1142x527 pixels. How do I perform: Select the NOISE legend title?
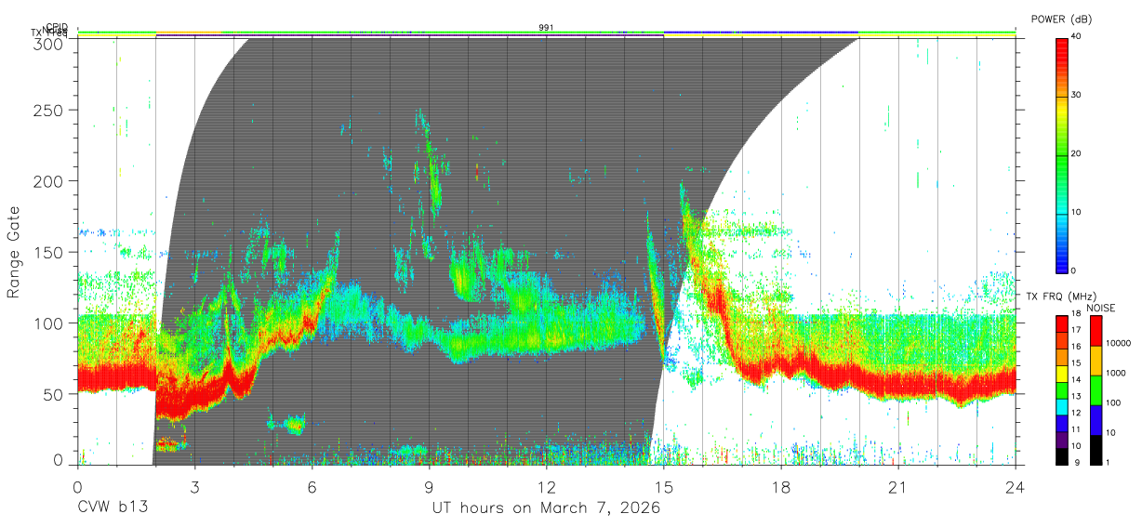(x=1101, y=308)
